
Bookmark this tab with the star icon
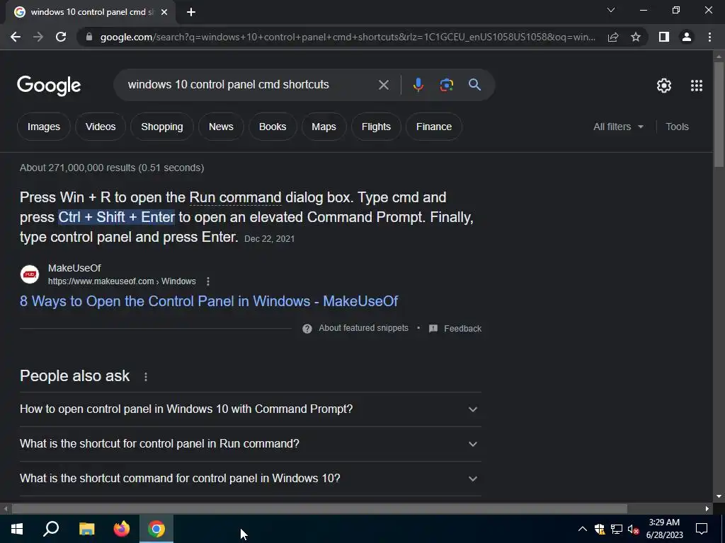click(x=636, y=37)
